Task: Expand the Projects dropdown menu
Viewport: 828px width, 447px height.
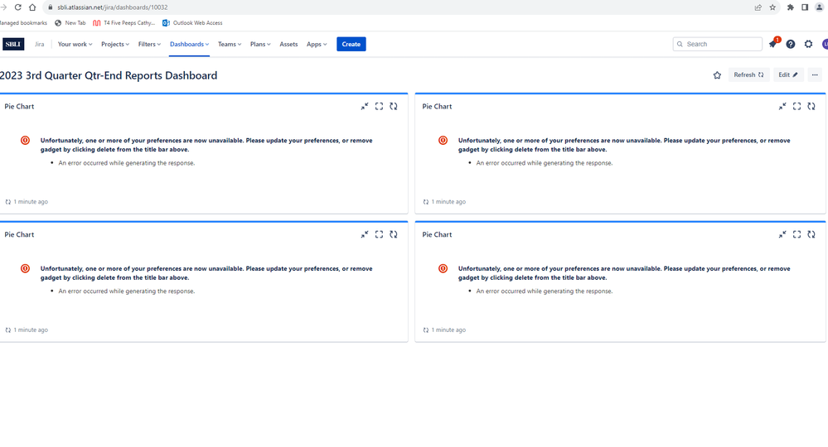Action: coord(115,44)
